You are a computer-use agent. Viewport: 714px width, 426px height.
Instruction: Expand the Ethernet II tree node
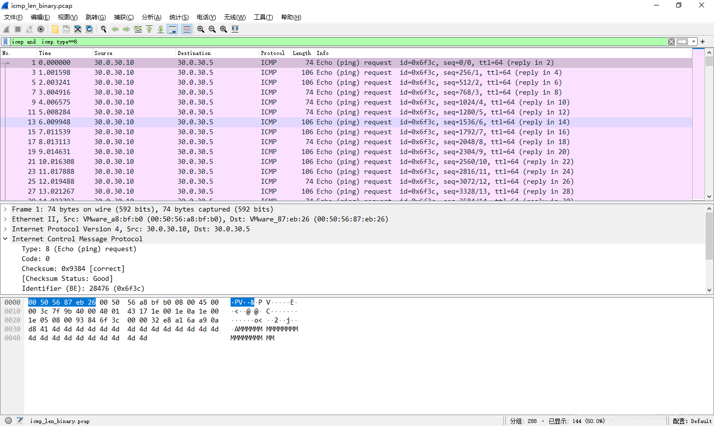click(5, 219)
